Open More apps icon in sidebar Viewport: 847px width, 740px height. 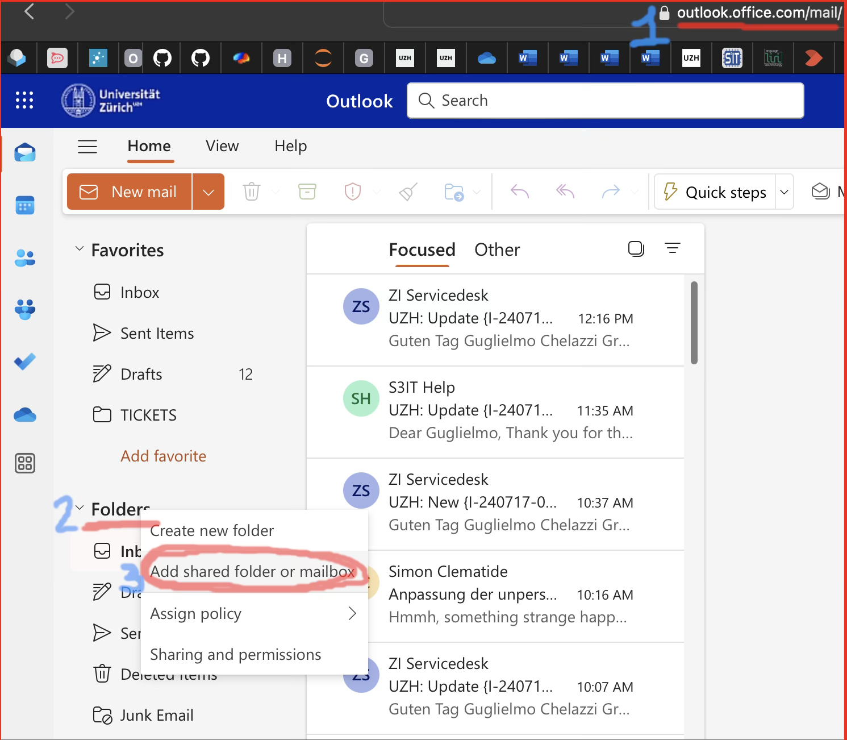click(x=25, y=463)
